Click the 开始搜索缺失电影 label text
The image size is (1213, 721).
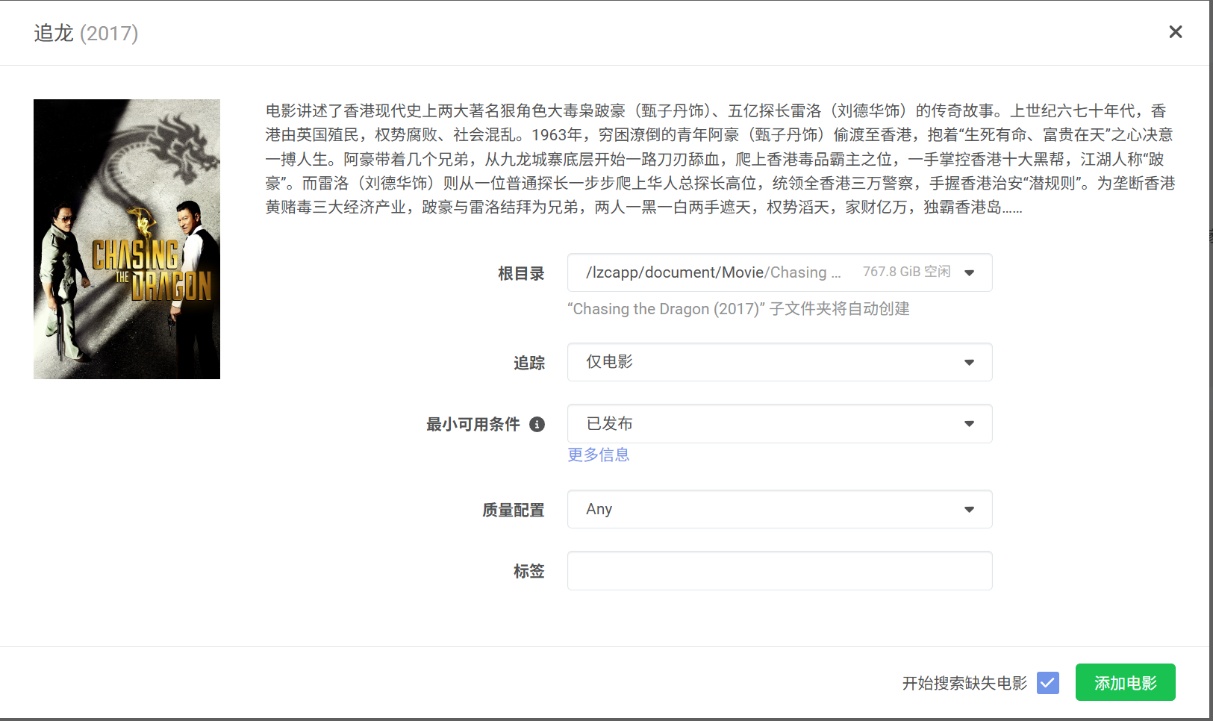click(x=964, y=683)
